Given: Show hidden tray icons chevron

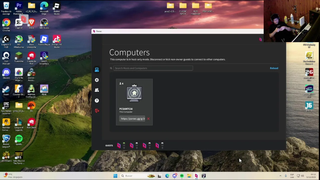Looking at the screenshot, I should 280,176.
